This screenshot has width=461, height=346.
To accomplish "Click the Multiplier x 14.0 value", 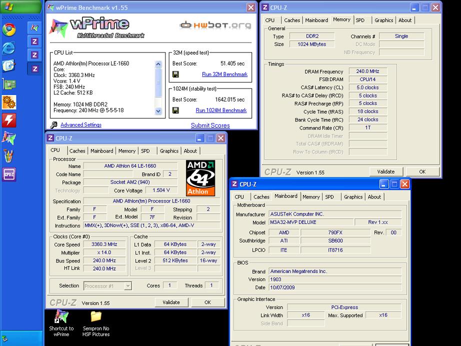I will pos(104,252).
